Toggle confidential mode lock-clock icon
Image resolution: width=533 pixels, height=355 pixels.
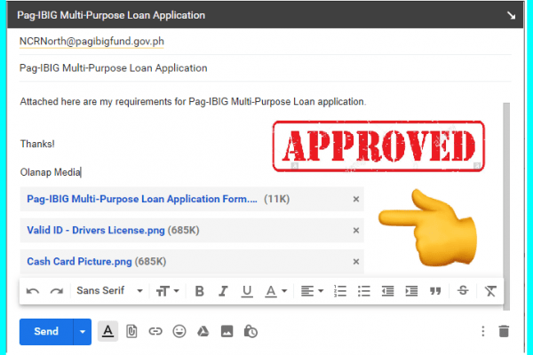pos(251,331)
